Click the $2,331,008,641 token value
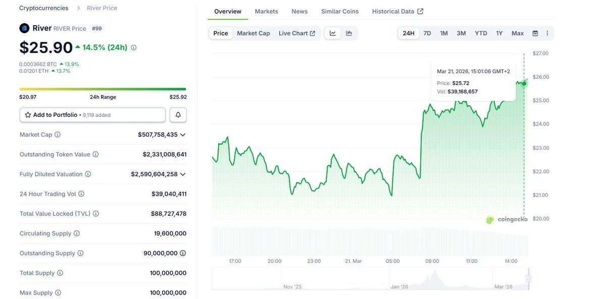This screenshot has width=606, height=299. coord(165,154)
